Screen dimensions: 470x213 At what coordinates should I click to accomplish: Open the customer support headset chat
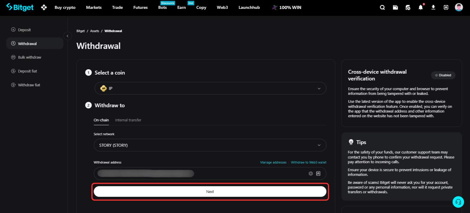tap(458, 202)
